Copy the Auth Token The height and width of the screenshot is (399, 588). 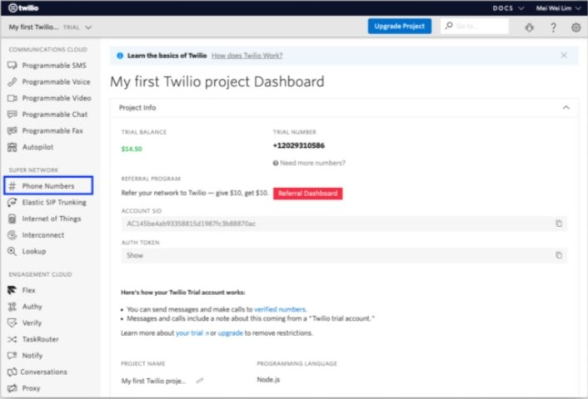[559, 255]
